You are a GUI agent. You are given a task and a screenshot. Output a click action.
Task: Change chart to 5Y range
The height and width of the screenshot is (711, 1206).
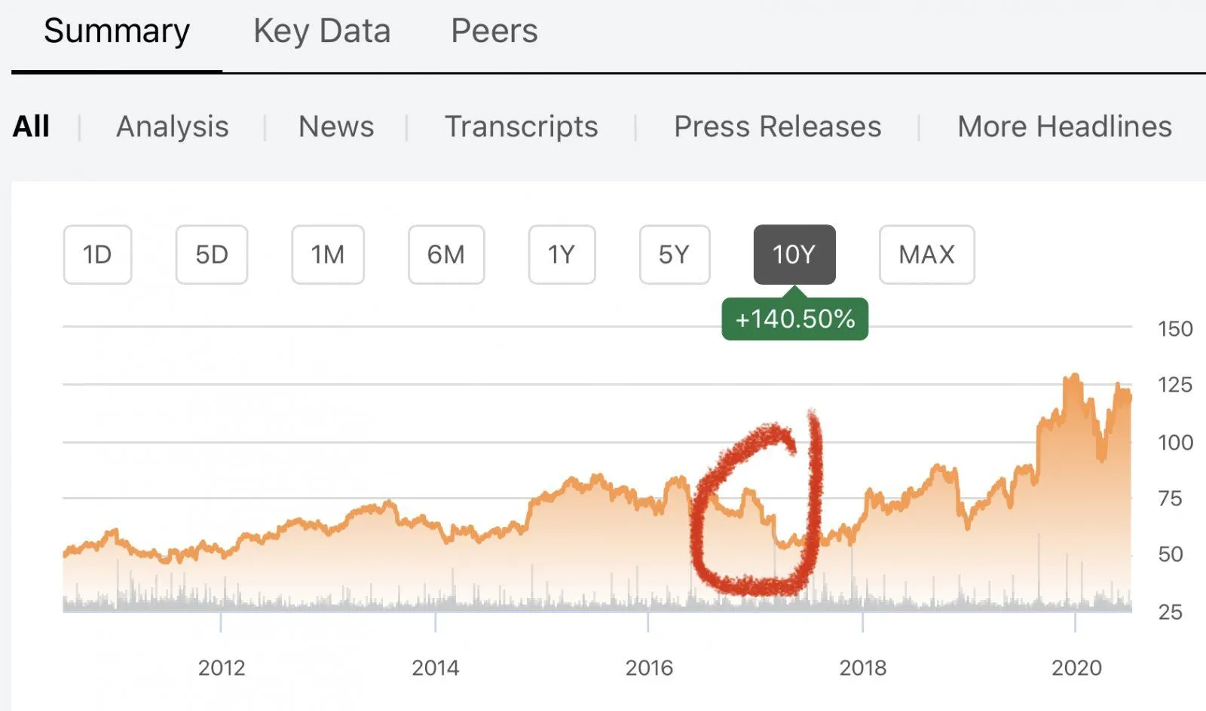pyautogui.click(x=675, y=255)
